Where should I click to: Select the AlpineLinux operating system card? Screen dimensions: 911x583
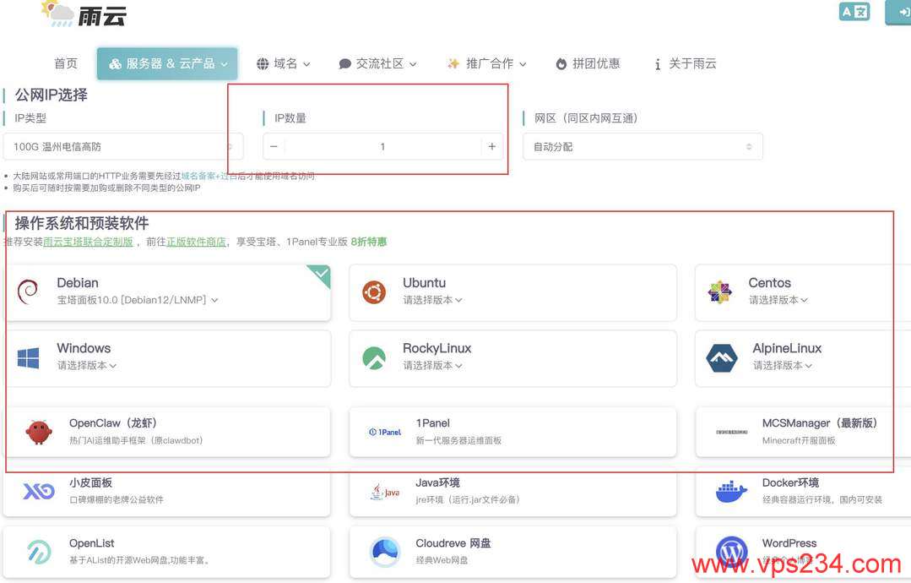tap(803, 358)
